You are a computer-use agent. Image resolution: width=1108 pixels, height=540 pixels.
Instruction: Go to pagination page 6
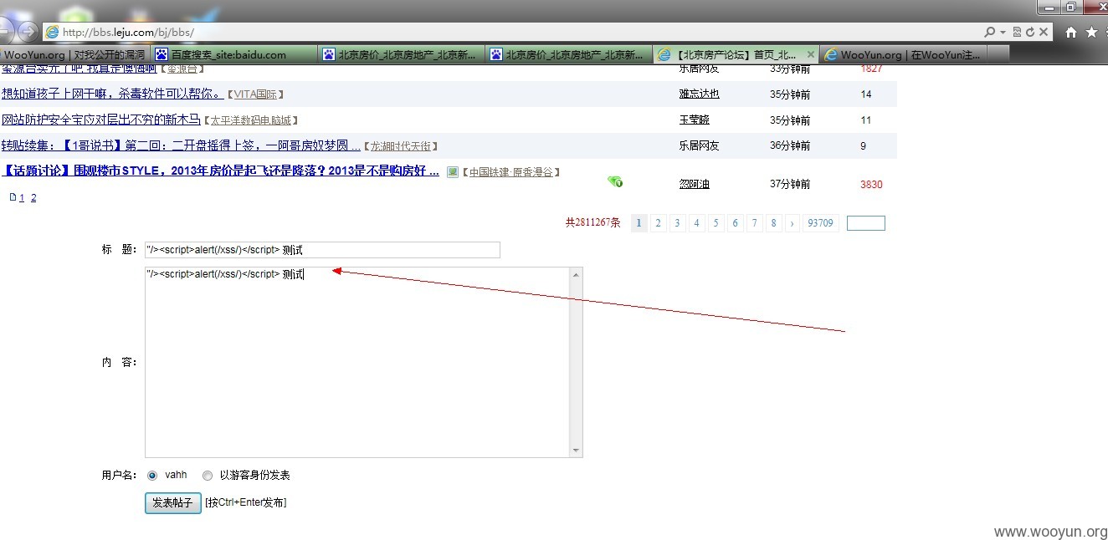click(x=736, y=223)
